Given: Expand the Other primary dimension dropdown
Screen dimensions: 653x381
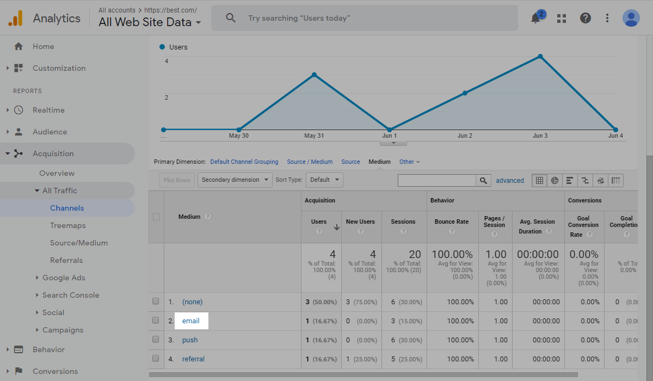Looking at the screenshot, I should [410, 162].
